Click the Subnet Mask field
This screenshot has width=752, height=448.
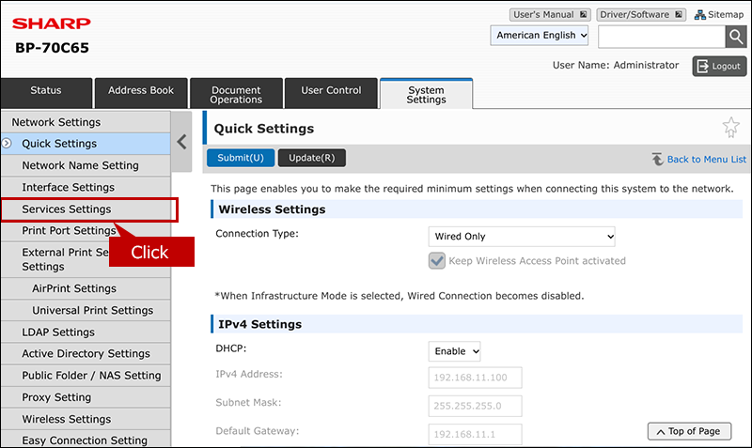click(x=475, y=406)
